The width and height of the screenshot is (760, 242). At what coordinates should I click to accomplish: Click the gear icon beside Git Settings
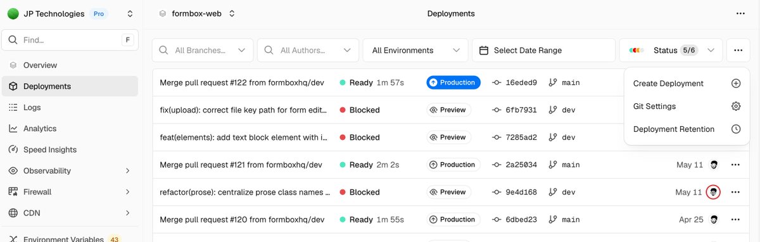(736, 106)
